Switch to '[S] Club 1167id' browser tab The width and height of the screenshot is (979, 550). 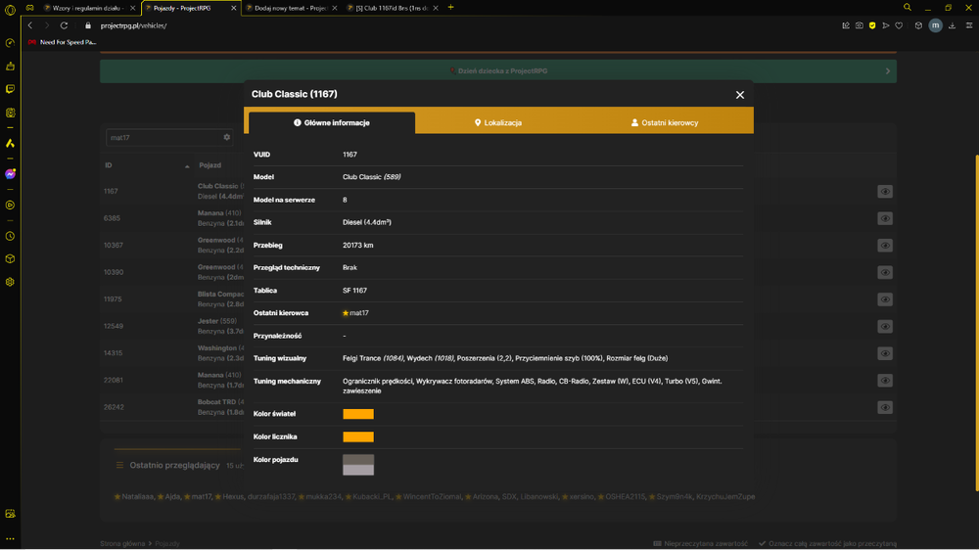(x=392, y=8)
